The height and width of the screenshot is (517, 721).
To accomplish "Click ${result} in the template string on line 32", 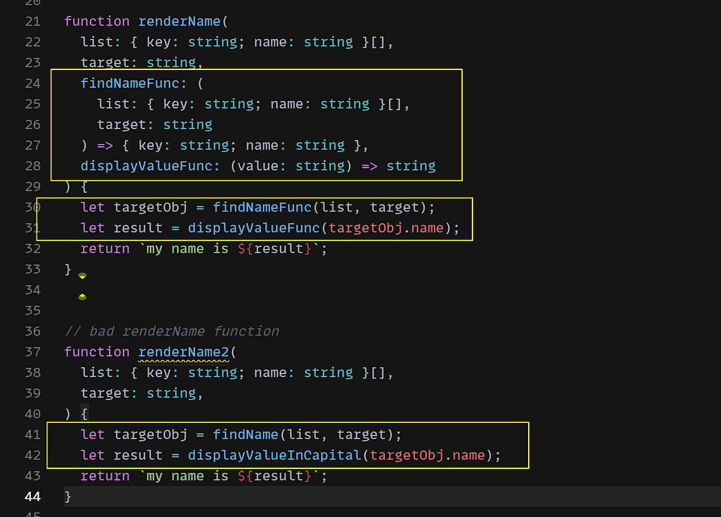I will pyautogui.click(x=275, y=249).
